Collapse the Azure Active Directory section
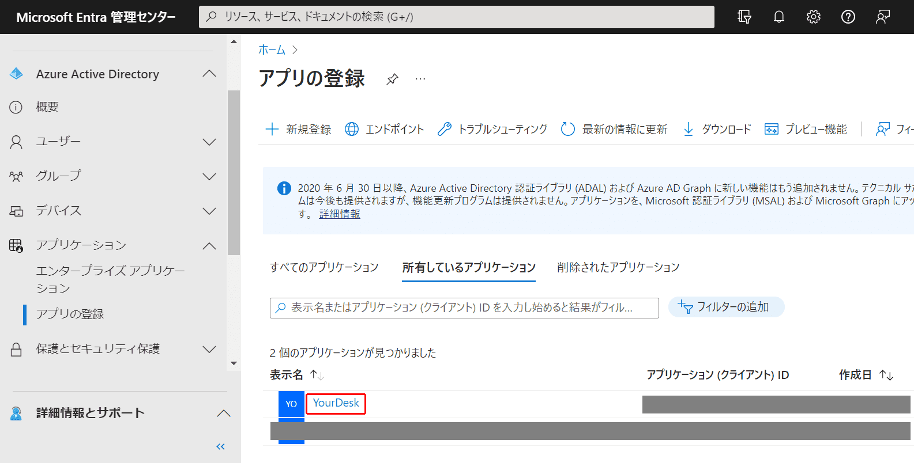 pyautogui.click(x=210, y=74)
